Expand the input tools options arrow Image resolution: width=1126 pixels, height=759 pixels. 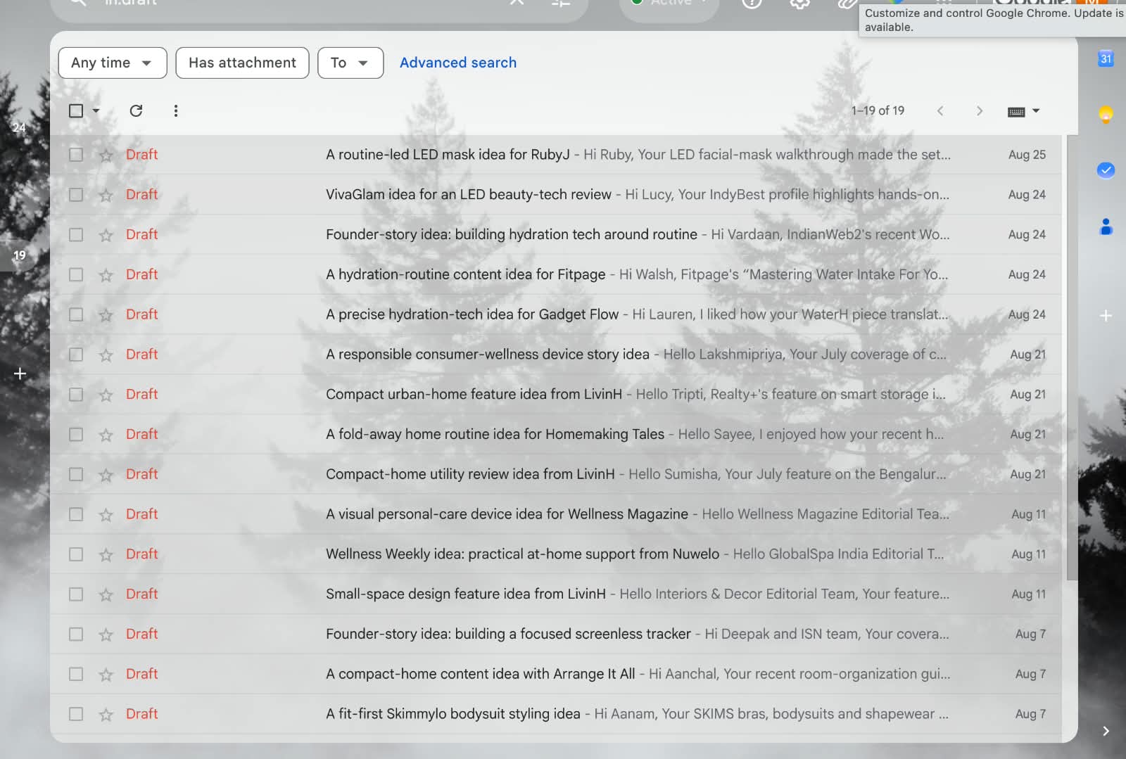click(x=1035, y=111)
